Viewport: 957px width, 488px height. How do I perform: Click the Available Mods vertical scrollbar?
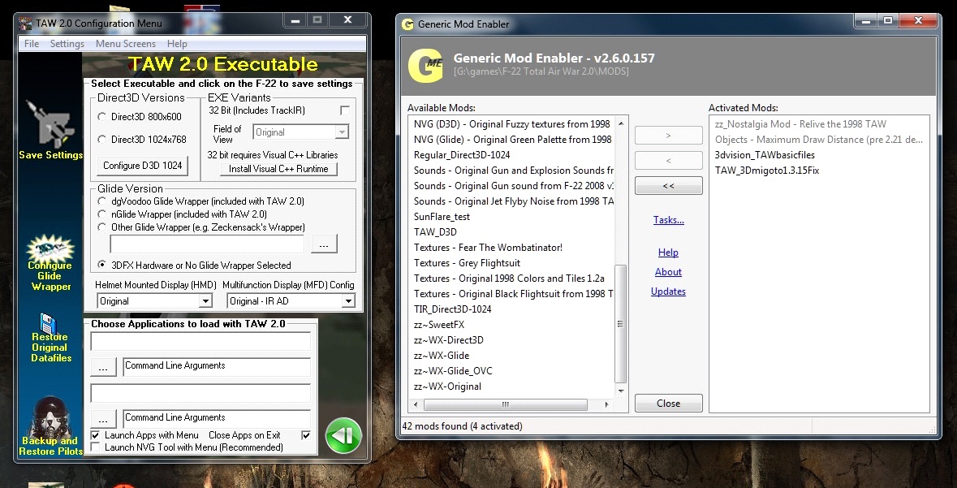pos(621,257)
